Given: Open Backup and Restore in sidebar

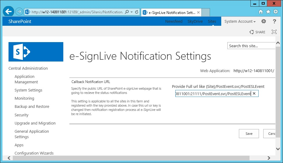Looking at the screenshot, I should [x=32, y=107].
